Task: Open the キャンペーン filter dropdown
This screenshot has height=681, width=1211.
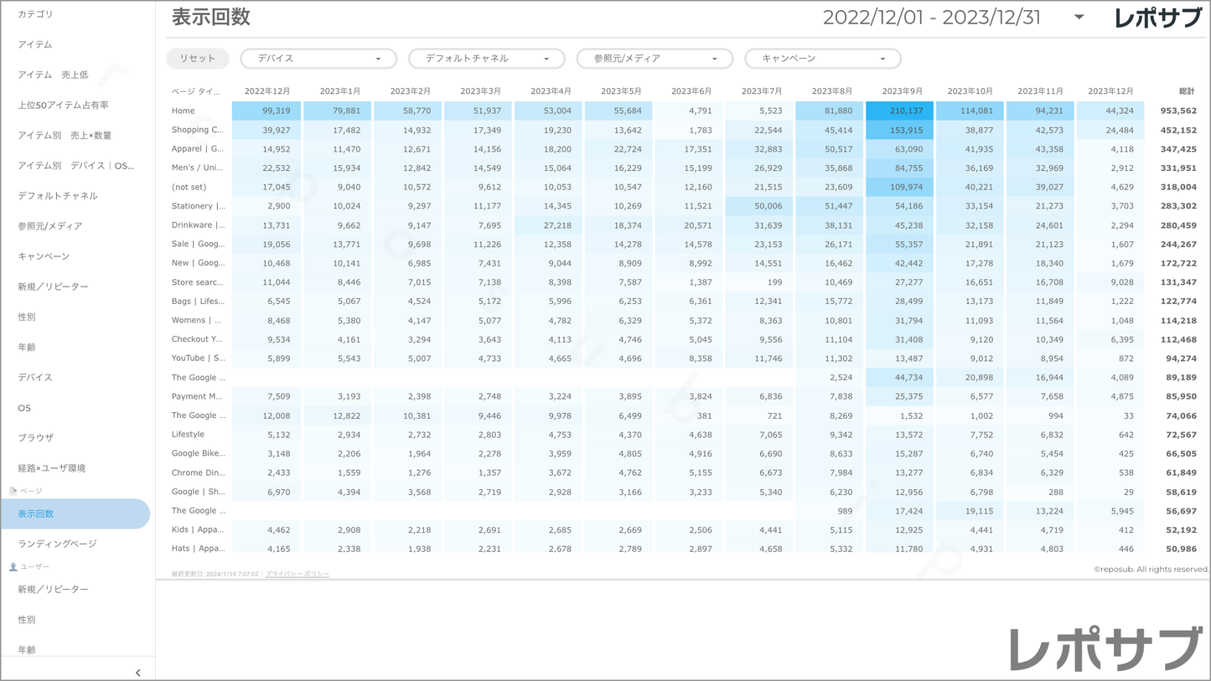Action: [822, 59]
